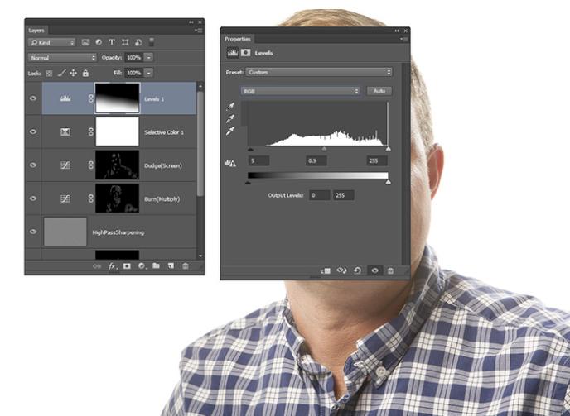Select the HighPassSharpening layer thumbnail
The image size is (570, 416).
coord(65,232)
